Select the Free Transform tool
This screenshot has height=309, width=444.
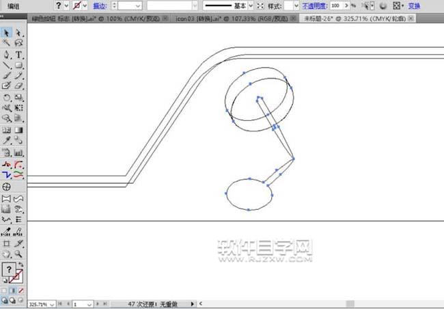[18, 108]
